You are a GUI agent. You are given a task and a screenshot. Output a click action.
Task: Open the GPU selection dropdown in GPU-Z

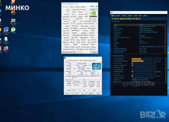tap(72, 52)
